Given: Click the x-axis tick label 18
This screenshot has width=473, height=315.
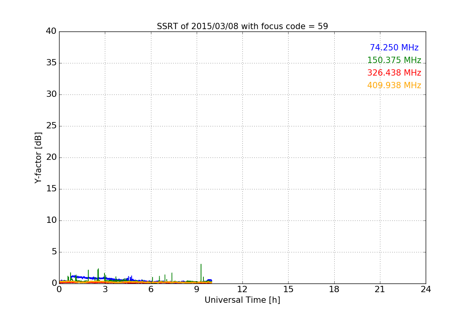Looking at the screenshot, I should (x=334, y=289).
